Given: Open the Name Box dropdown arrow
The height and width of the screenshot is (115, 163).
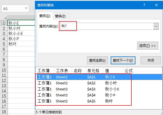Looking at the screenshot, I should (26, 8).
